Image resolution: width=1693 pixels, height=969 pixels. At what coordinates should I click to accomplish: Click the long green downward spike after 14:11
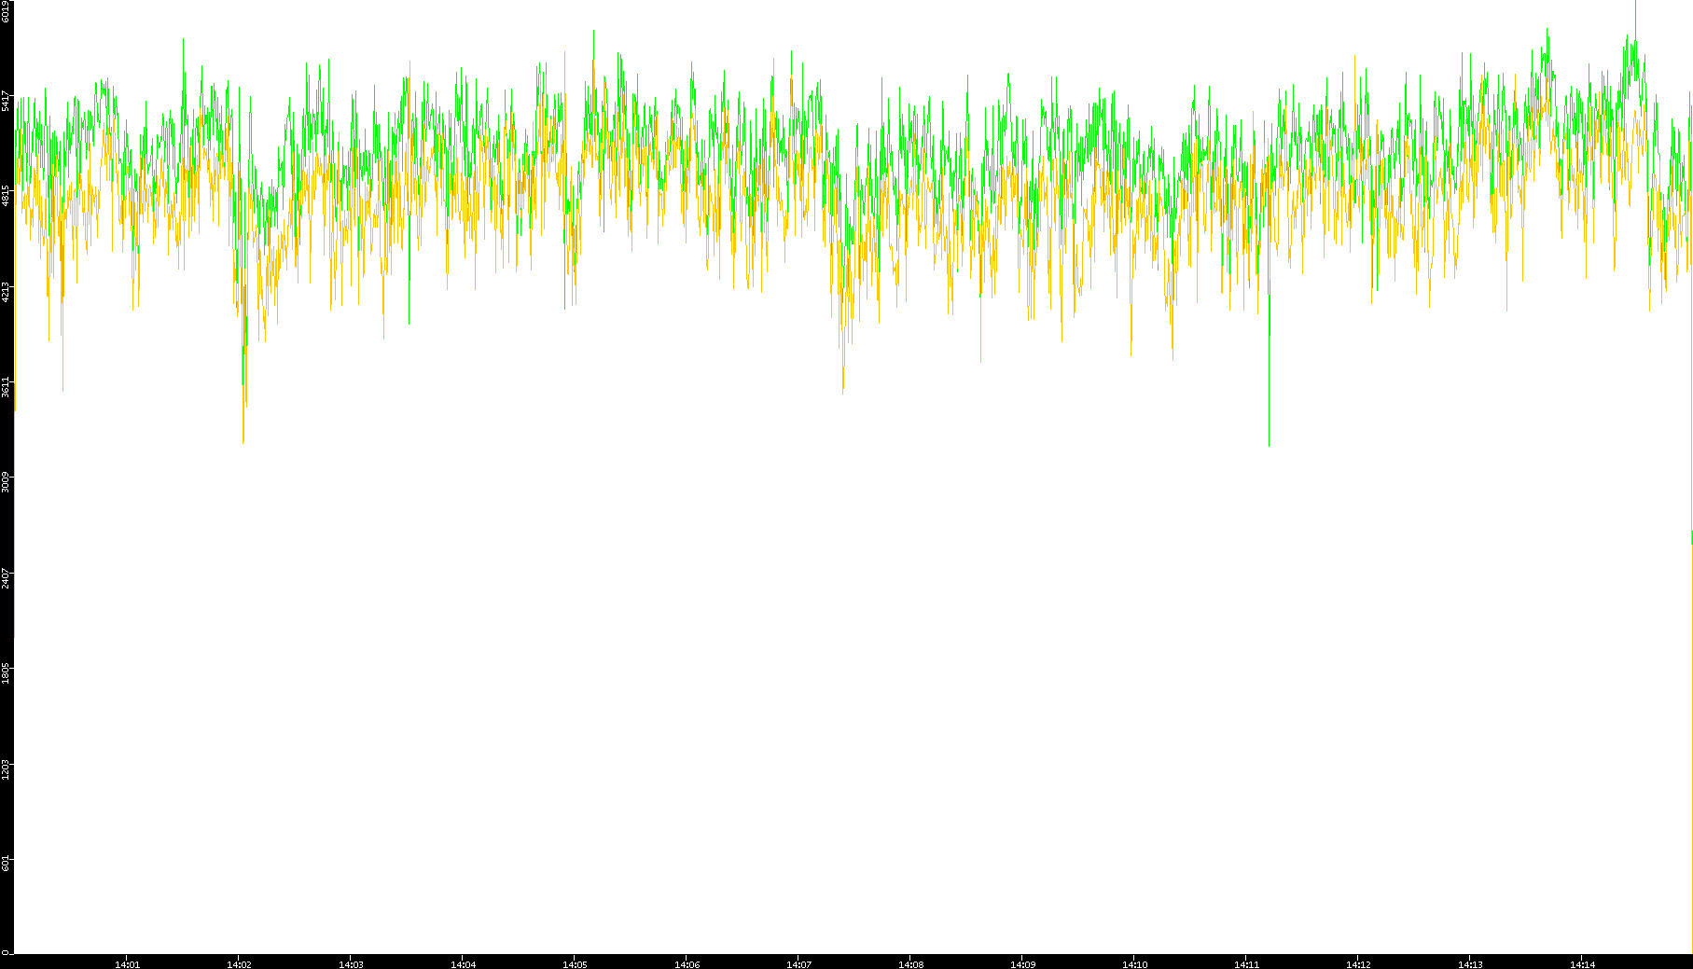coord(1269,438)
